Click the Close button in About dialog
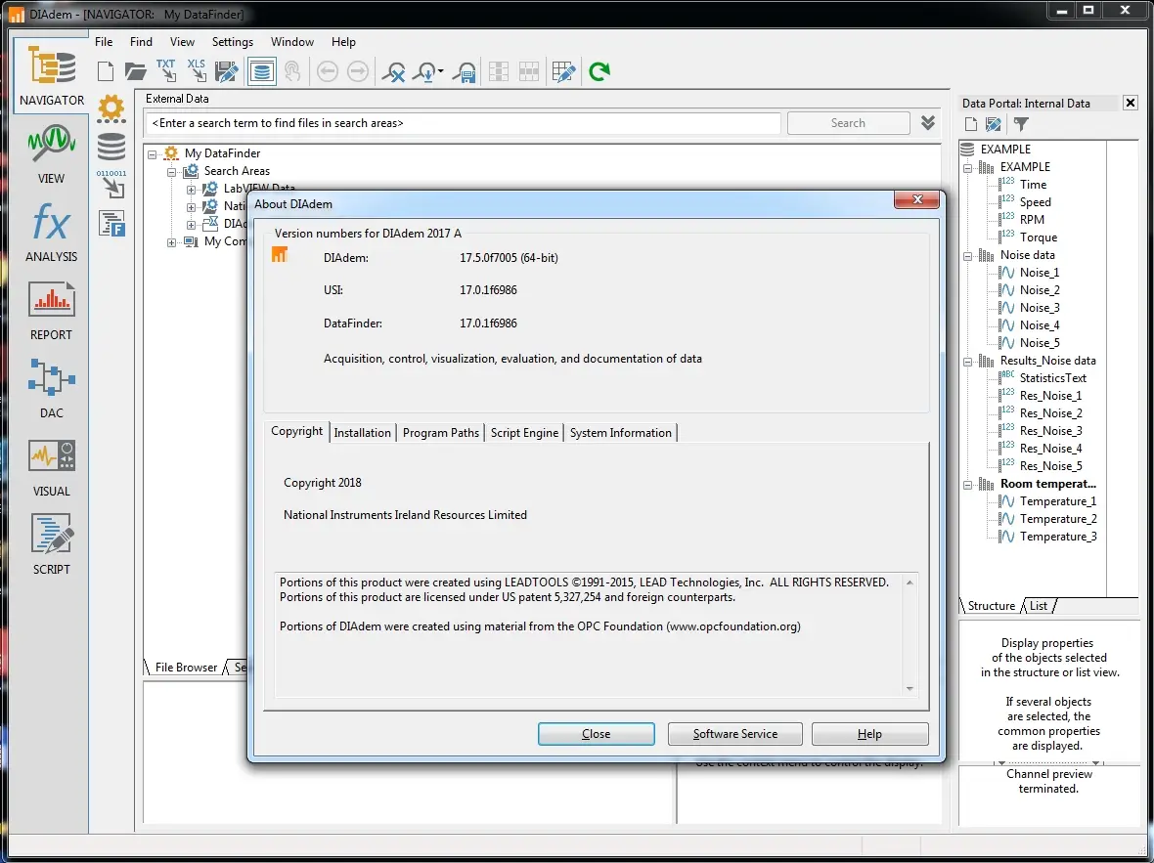 [597, 734]
